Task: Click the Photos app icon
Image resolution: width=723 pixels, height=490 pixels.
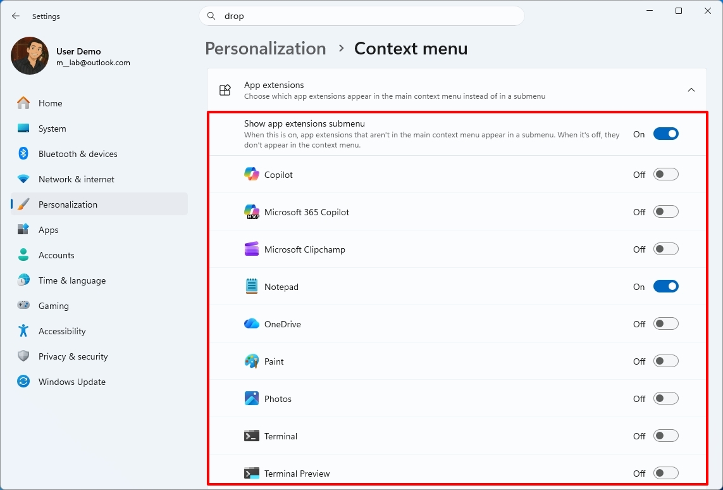Action: pyautogui.click(x=251, y=399)
